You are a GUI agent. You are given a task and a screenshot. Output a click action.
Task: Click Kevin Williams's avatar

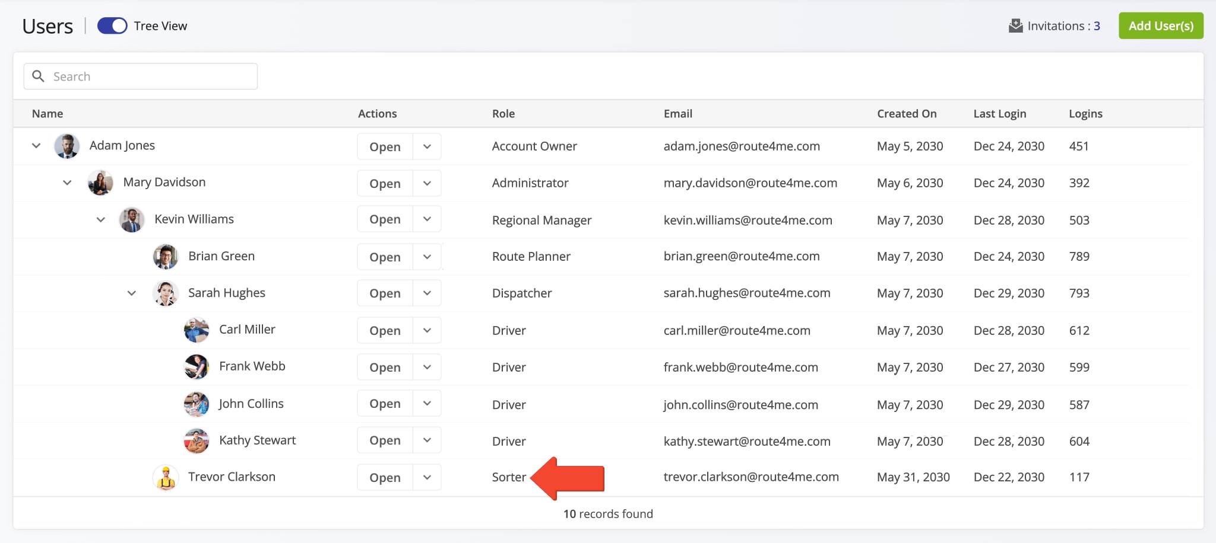point(132,219)
